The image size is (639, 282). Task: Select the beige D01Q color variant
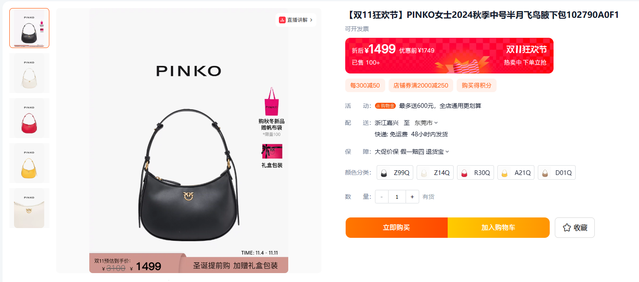(557, 173)
